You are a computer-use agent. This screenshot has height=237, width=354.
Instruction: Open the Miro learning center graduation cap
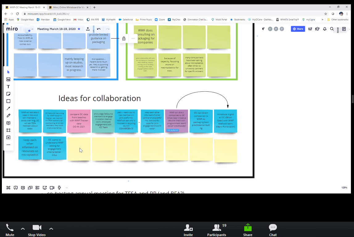click(317, 29)
